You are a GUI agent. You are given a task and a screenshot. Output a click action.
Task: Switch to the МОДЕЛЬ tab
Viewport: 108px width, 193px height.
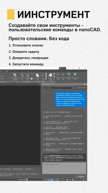[21, 180]
